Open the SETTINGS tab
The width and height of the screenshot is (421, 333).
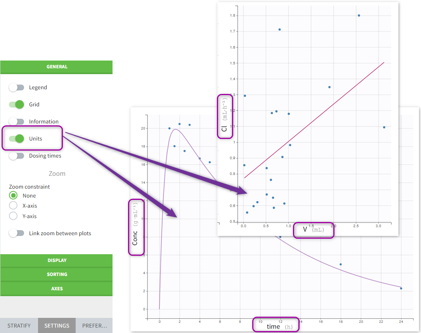click(x=57, y=326)
